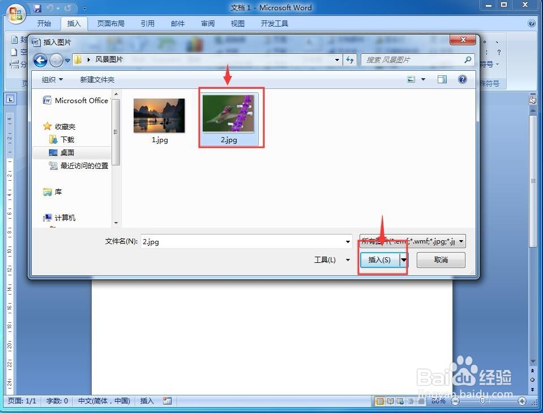Click the magnifier icon in search box

[468, 59]
